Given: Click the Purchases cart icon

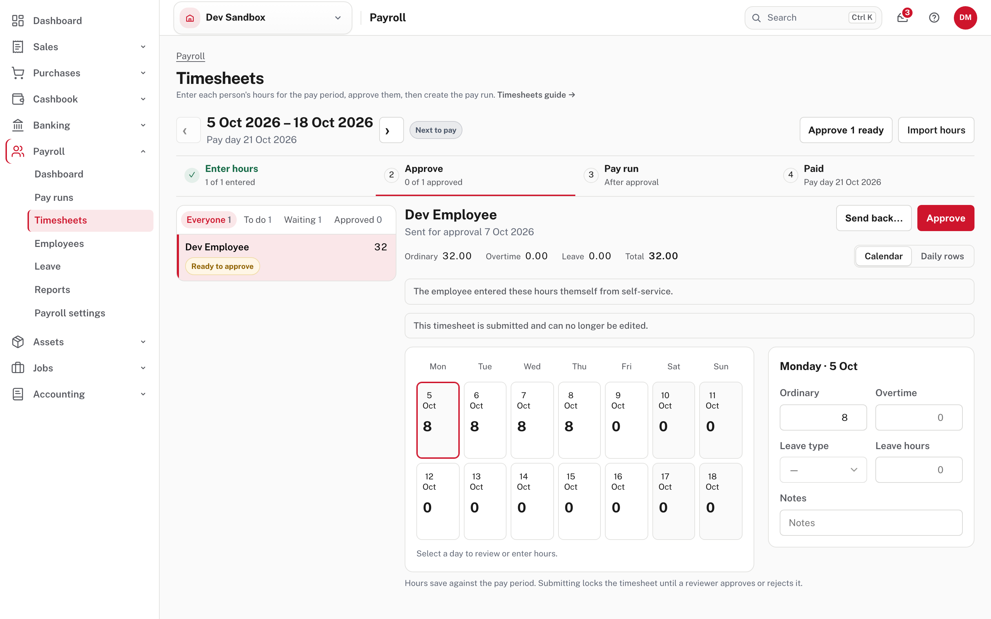Looking at the screenshot, I should pyautogui.click(x=18, y=73).
